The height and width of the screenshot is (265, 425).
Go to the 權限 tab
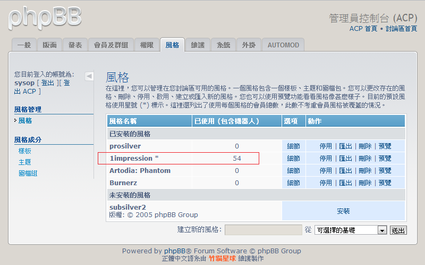pyautogui.click(x=146, y=45)
